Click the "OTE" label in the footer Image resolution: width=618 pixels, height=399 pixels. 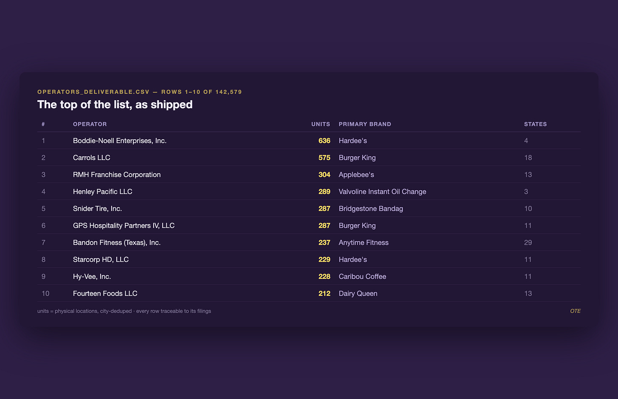(576, 311)
